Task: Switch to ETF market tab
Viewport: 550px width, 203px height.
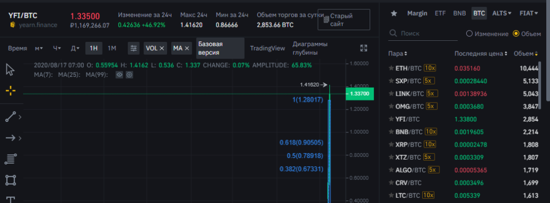Action: point(440,13)
